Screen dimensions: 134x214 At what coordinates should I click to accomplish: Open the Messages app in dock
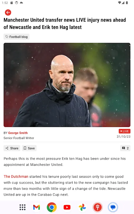pos(113,207)
